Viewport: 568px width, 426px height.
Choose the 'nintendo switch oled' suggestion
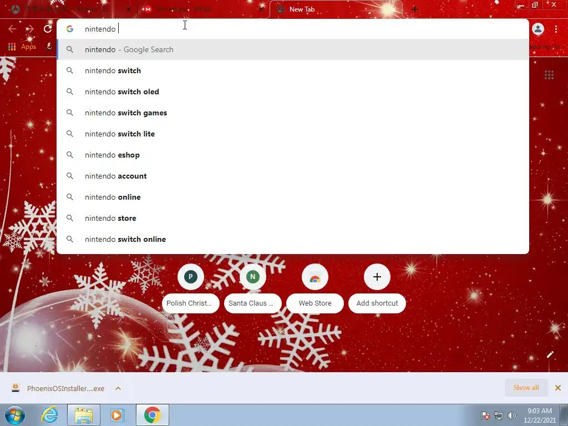click(293, 92)
